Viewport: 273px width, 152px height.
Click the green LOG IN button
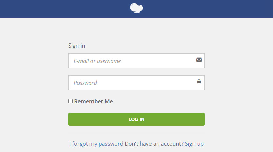tap(136, 119)
